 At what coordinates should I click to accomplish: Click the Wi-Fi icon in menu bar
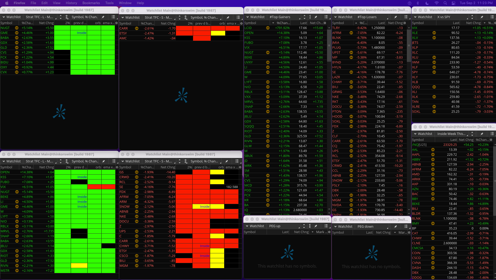pyautogui.click(x=437, y=3)
